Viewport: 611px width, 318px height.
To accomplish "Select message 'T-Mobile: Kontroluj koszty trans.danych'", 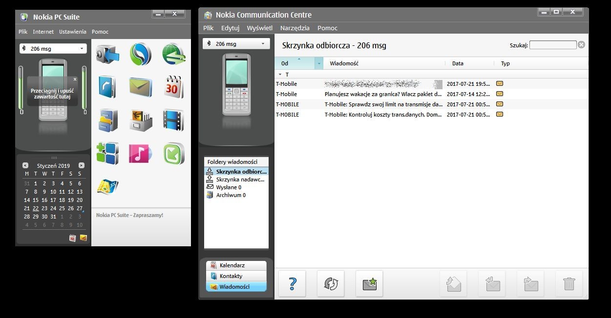I will (431, 115).
